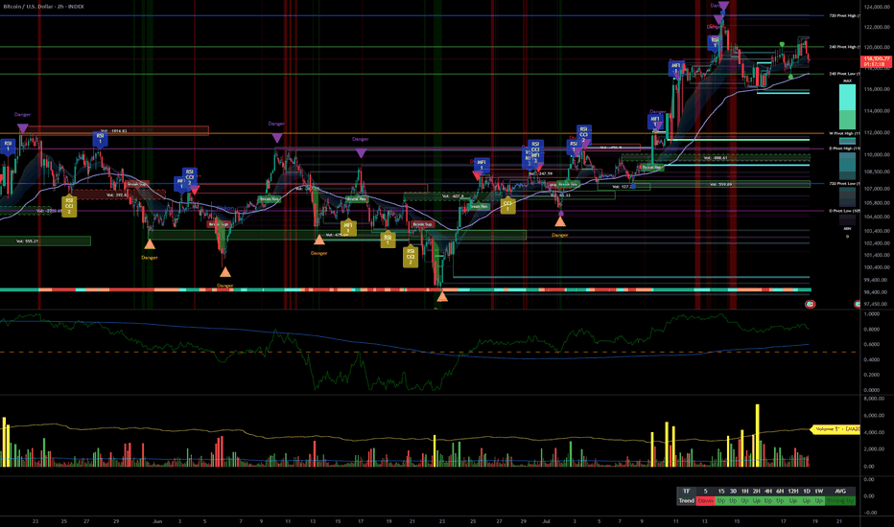Click the purple dot above the Jul 1 orange triangle

click(560, 214)
